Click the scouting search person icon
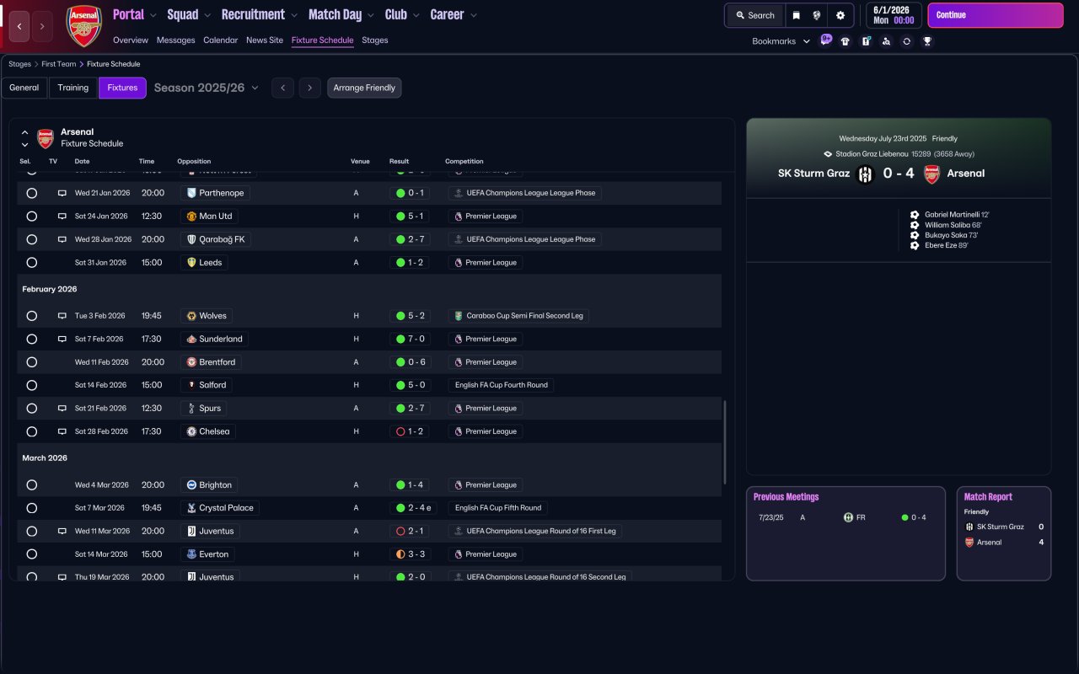1079x674 pixels. (886, 41)
